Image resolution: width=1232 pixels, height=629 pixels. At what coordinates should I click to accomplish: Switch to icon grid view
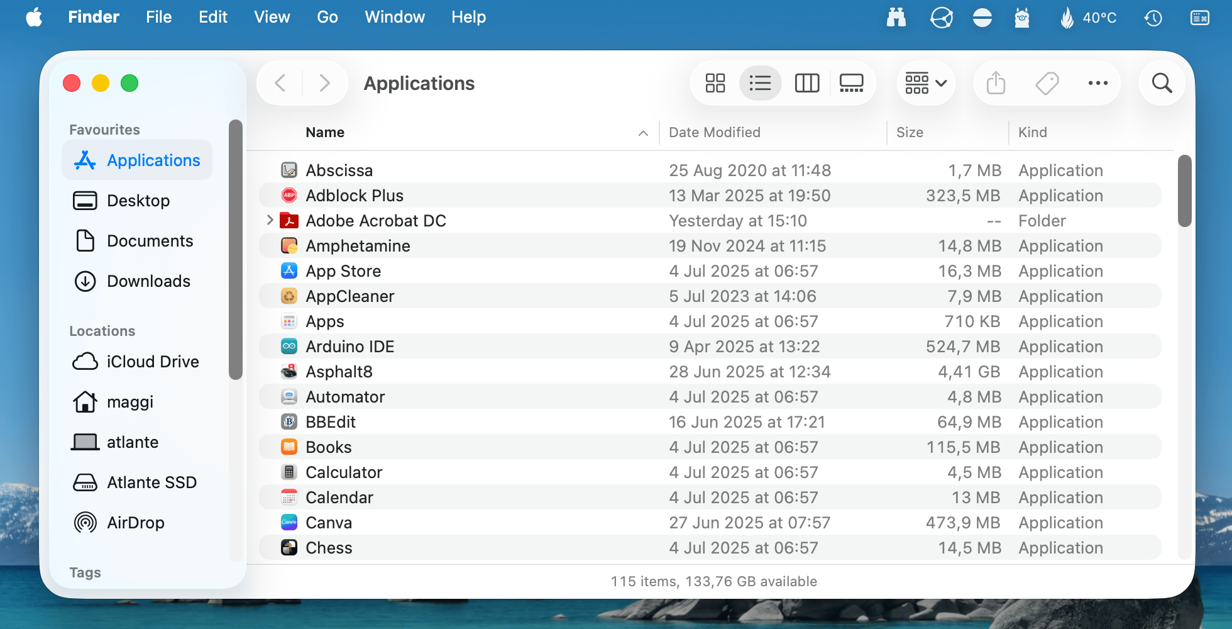[715, 83]
